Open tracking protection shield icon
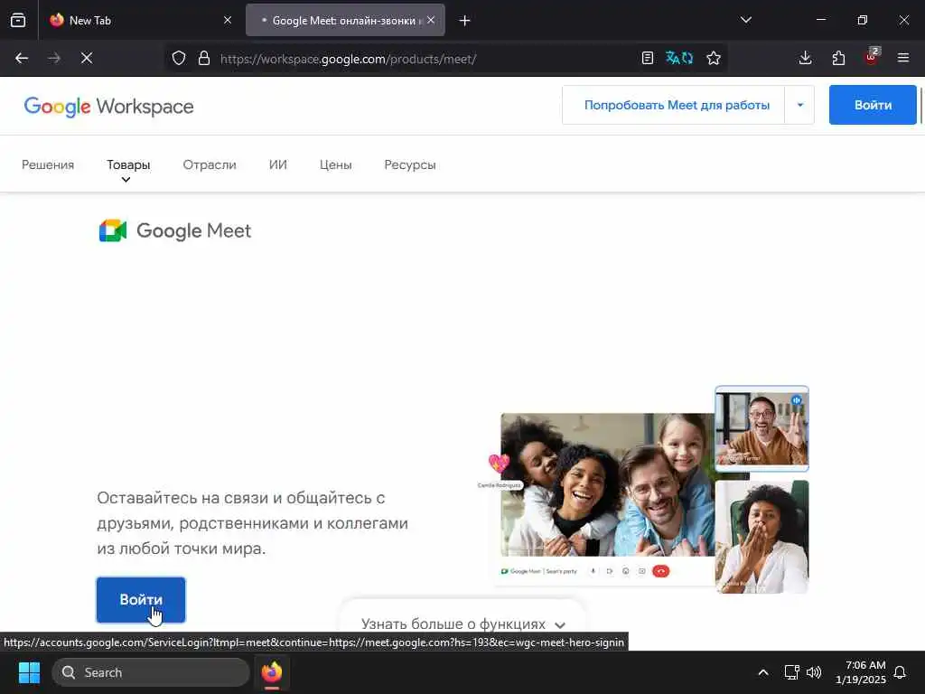This screenshot has height=694, width=925. coord(179,59)
